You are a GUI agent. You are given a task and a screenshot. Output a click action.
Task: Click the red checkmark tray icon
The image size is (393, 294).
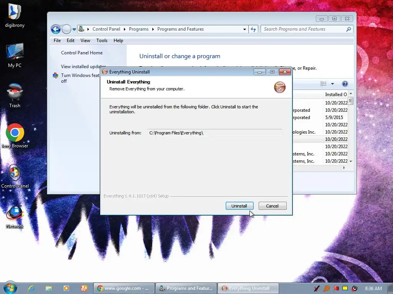tap(317, 289)
